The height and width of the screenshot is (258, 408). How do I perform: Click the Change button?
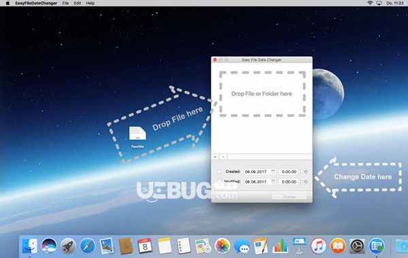[x=289, y=197]
